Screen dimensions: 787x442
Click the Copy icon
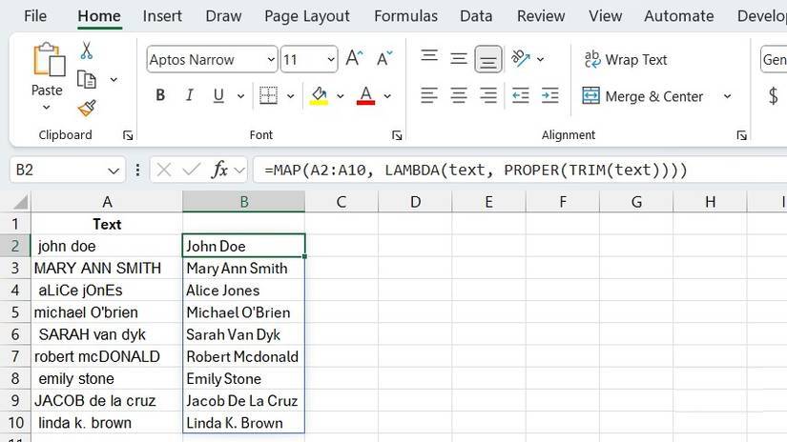(x=86, y=80)
